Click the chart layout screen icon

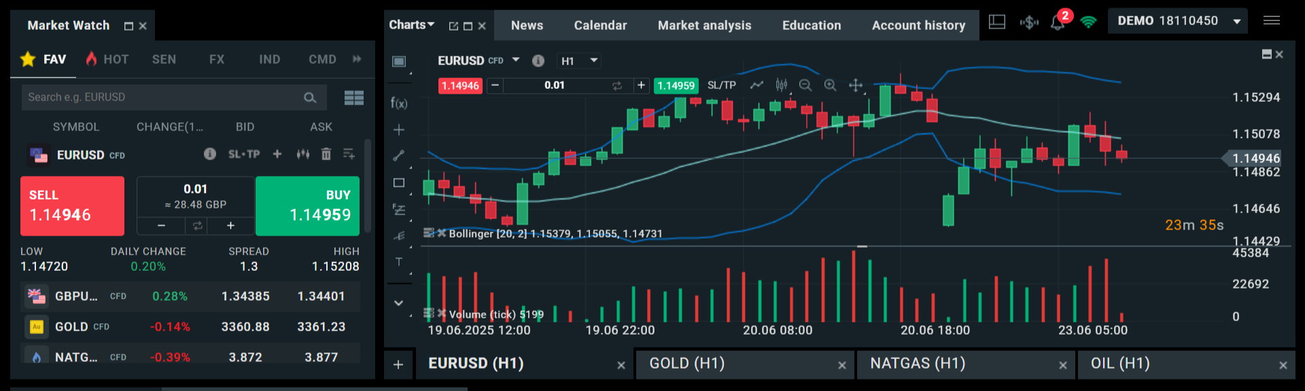tap(399, 62)
